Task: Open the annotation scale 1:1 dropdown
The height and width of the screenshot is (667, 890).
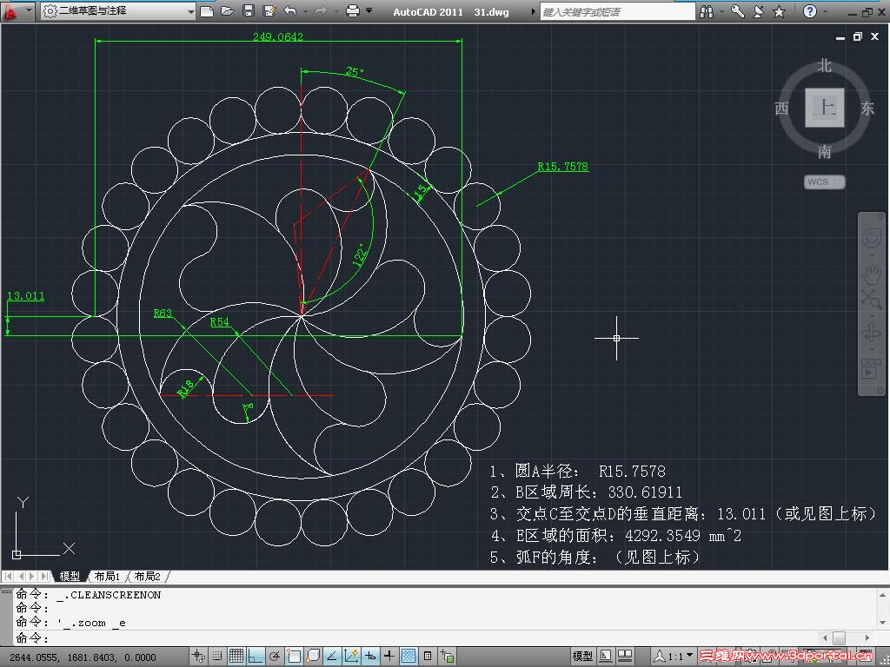Action: [x=674, y=657]
